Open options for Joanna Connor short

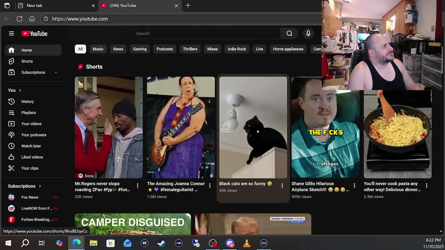210,186
